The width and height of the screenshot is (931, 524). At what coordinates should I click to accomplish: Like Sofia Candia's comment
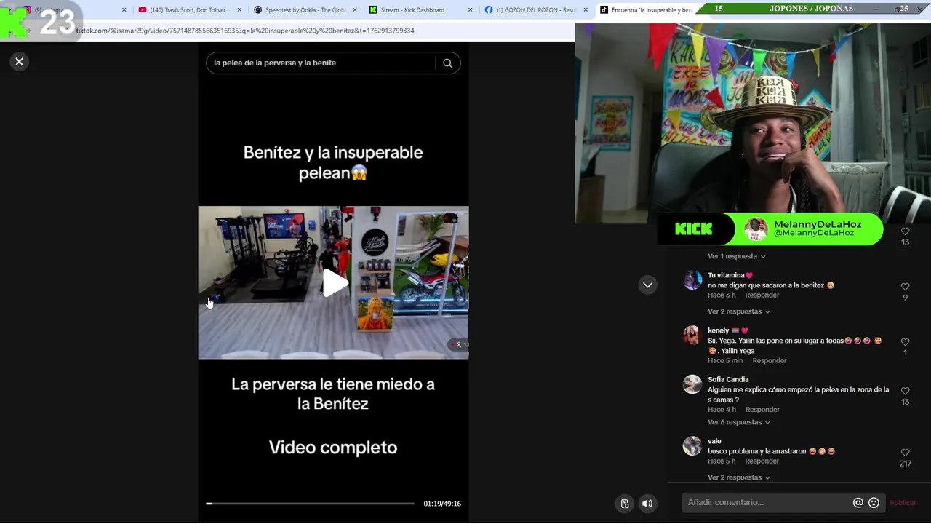[x=905, y=392]
